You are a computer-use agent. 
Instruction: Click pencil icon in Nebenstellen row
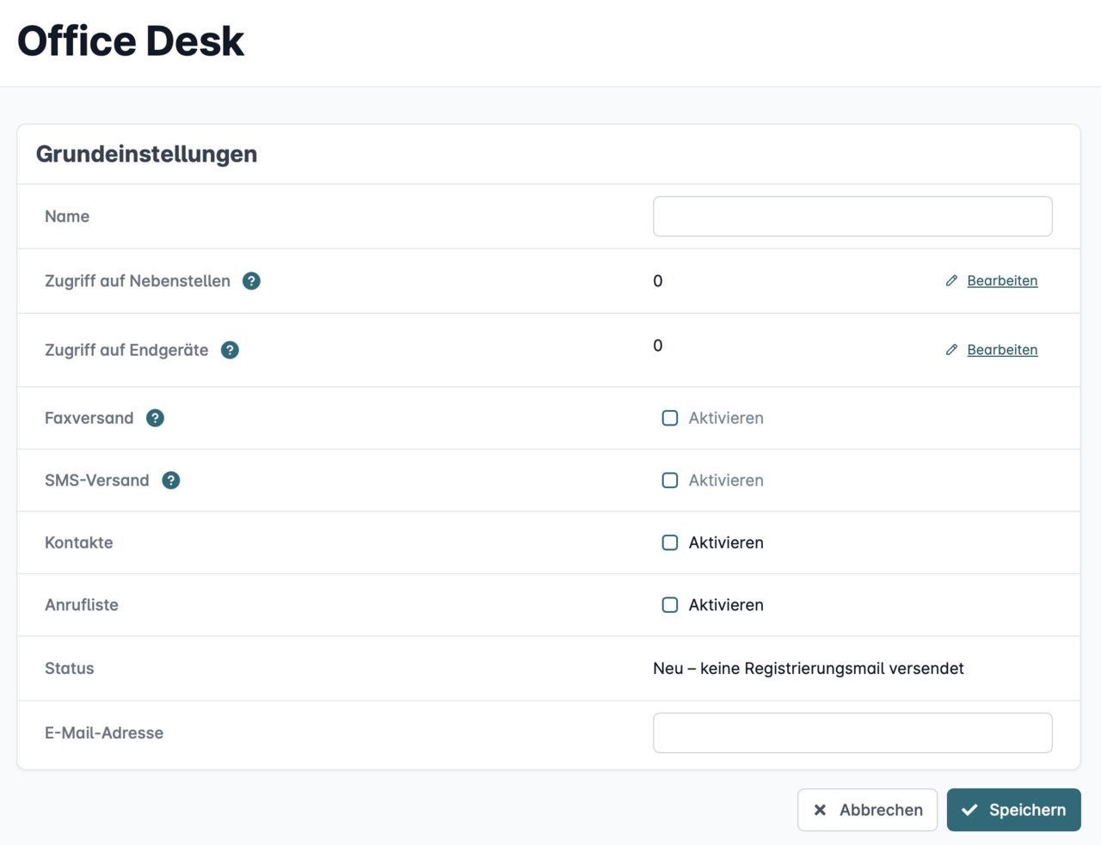(951, 280)
